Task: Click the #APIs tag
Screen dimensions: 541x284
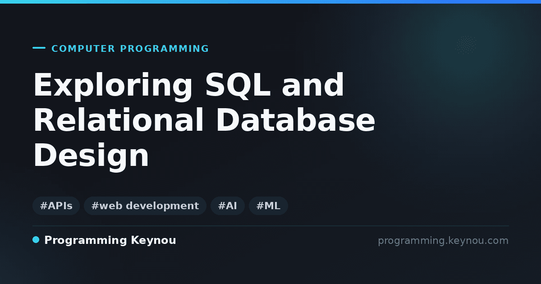Action: [56, 206]
